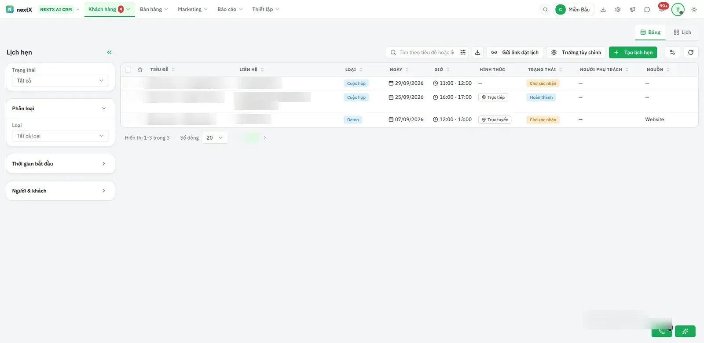Expand the Người & khách filter

click(60, 191)
